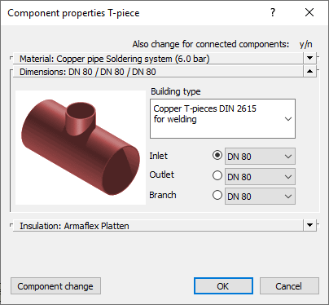Click the Insulation: Armaflex Platten header
329x305 pixels.
[158, 226]
